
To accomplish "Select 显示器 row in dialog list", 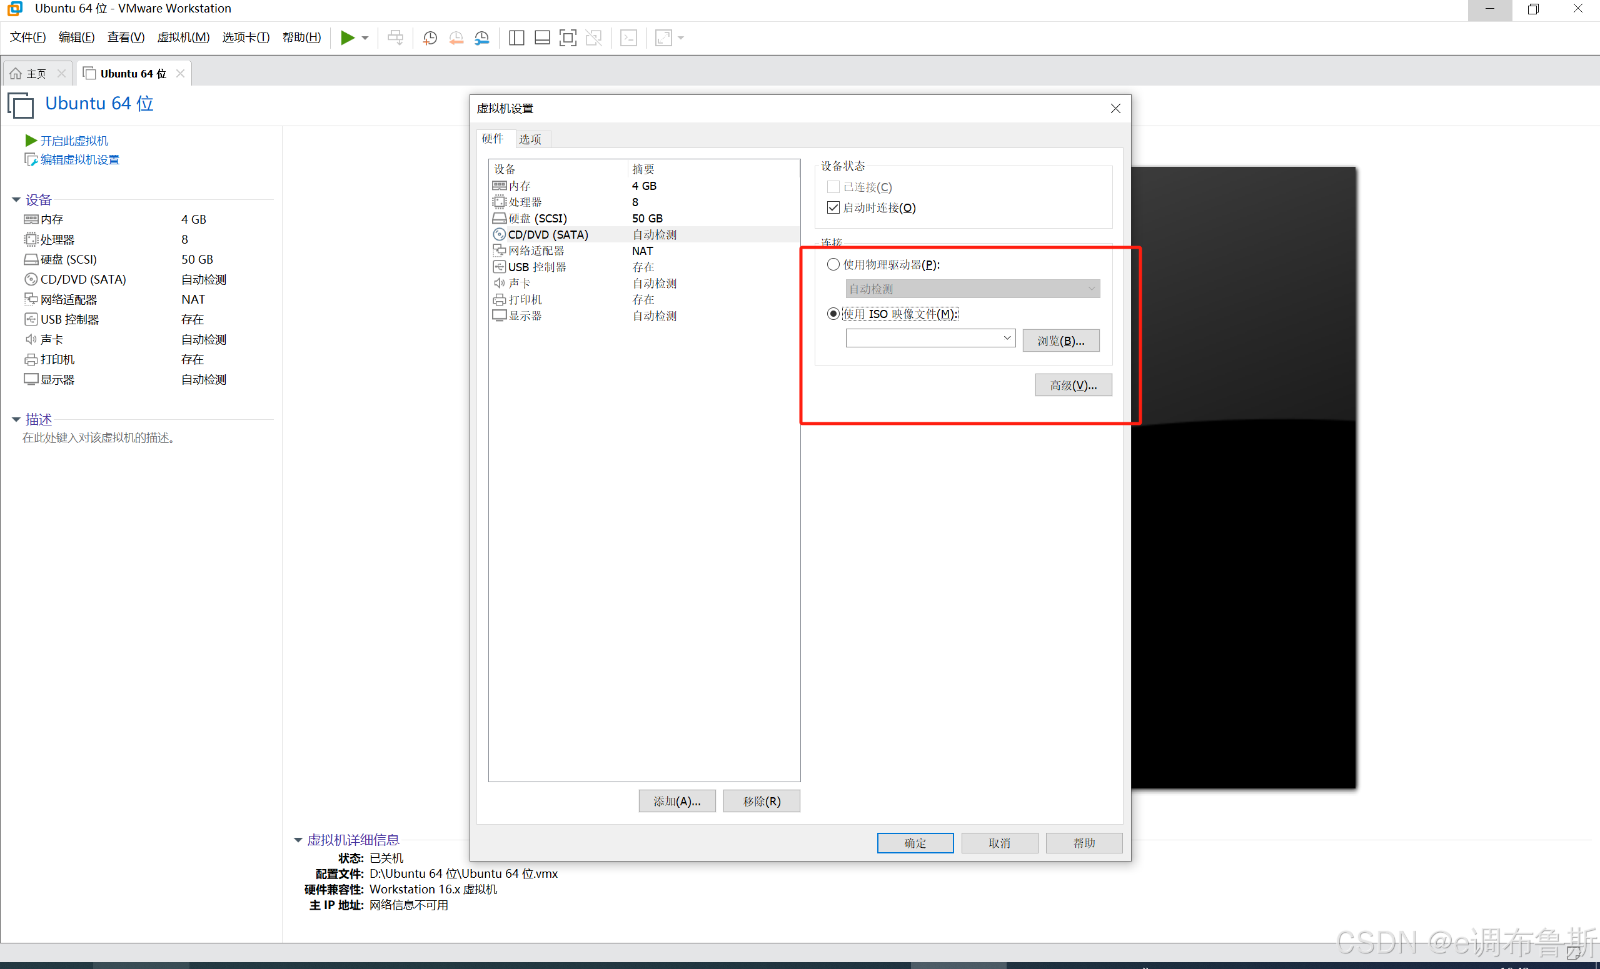I will pos(644,316).
